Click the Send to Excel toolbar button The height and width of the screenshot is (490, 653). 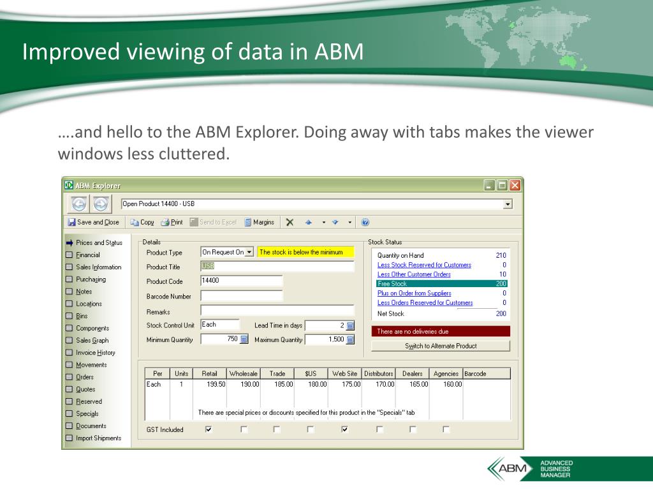(213, 222)
